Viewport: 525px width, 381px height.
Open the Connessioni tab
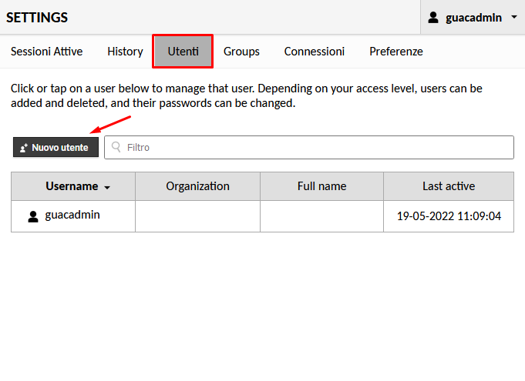pos(314,52)
